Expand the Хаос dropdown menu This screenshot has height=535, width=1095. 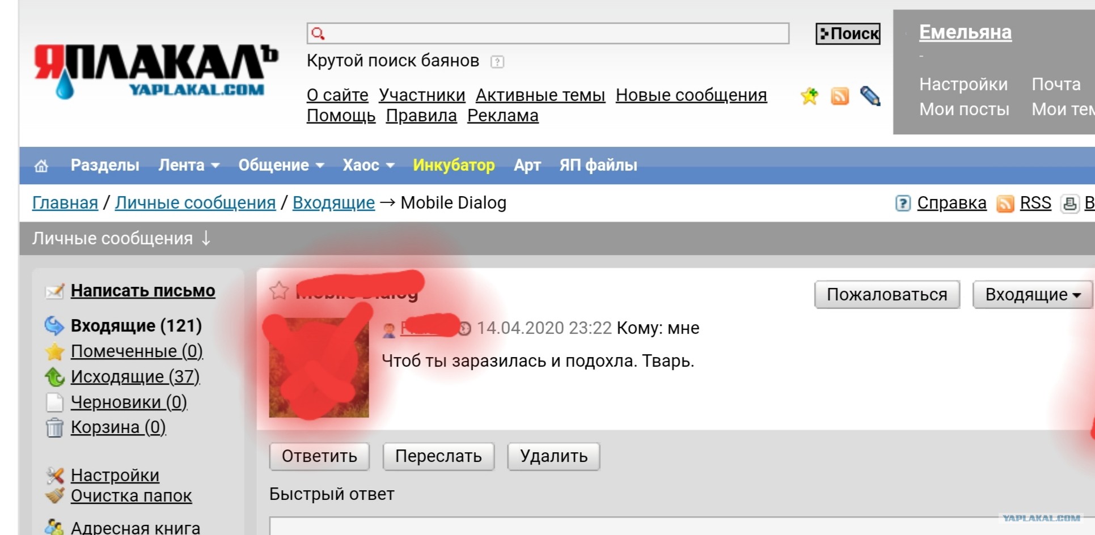[369, 165]
